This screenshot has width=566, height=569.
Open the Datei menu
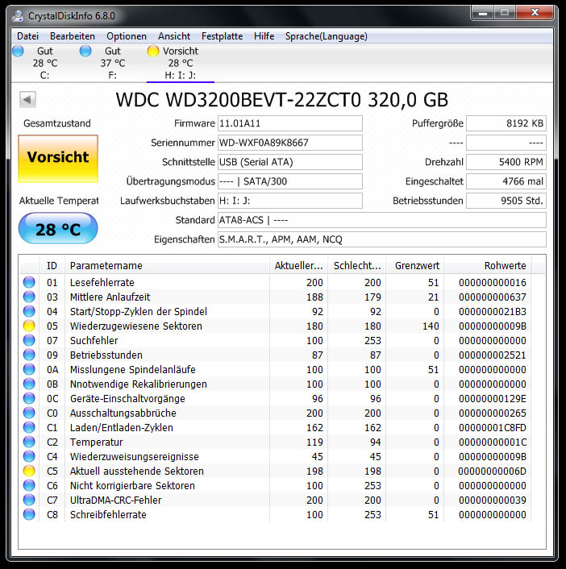[27, 36]
